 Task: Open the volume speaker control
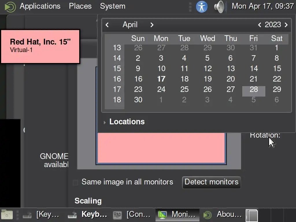click(x=219, y=6)
